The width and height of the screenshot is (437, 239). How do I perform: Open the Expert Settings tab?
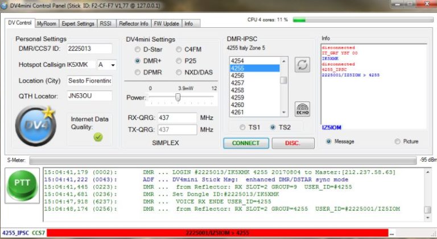click(78, 24)
